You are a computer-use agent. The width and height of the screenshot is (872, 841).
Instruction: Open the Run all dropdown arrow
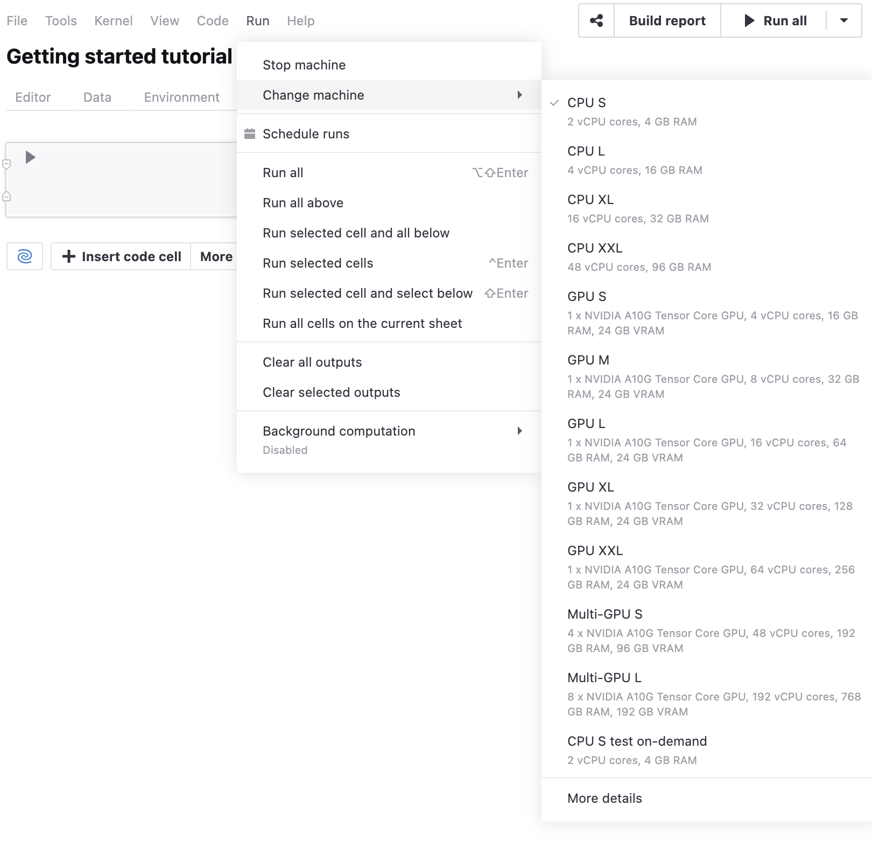pos(843,21)
